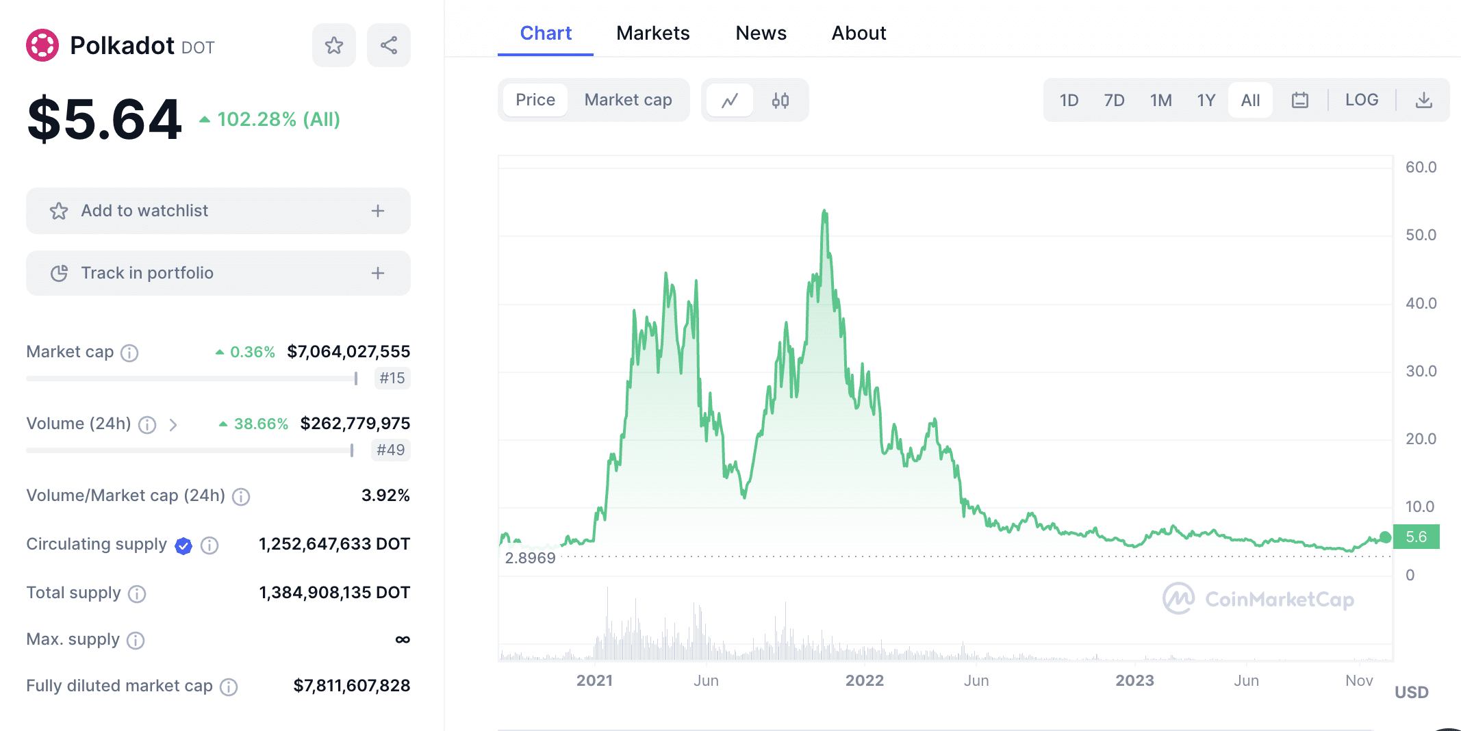This screenshot has height=731, width=1461.
Task: Select 1M time range
Action: (x=1160, y=101)
